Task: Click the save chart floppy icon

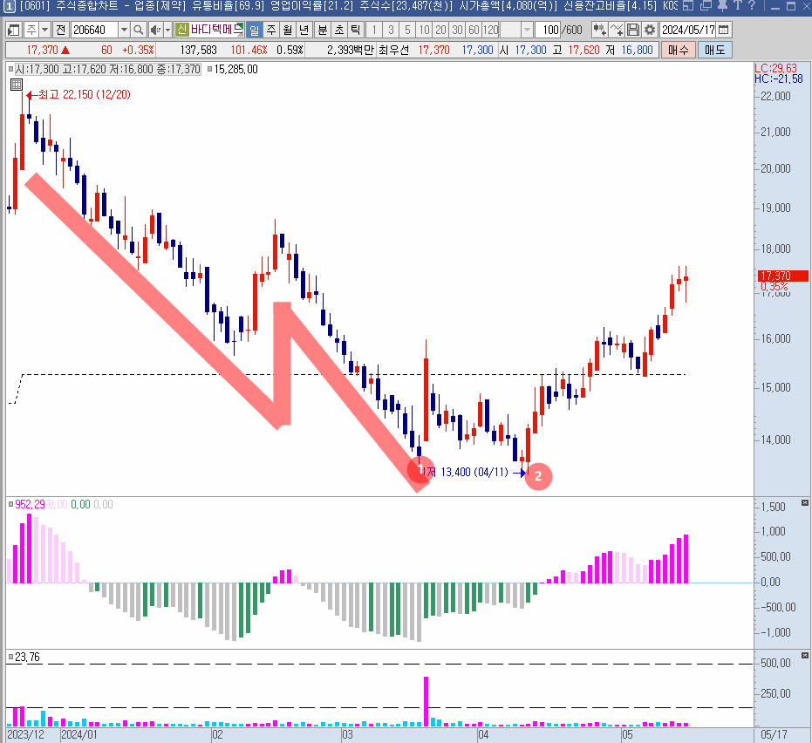Action: [x=633, y=30]
